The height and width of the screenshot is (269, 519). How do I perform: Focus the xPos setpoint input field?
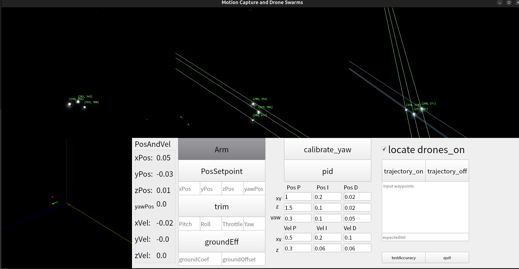tap(189, 189)
